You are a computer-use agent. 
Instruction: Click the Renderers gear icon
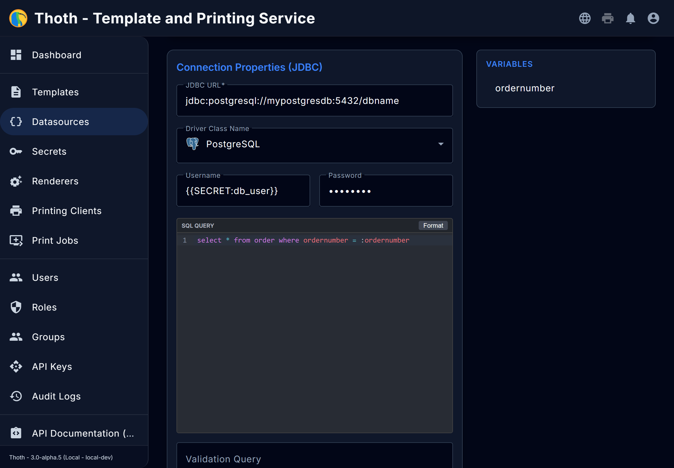(x=16, y=181)
